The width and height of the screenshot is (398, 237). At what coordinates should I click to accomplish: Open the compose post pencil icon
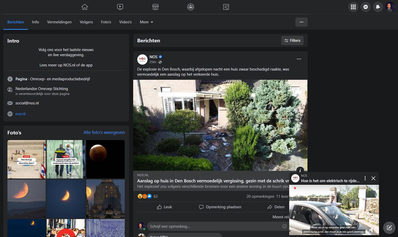pos(389,228)
